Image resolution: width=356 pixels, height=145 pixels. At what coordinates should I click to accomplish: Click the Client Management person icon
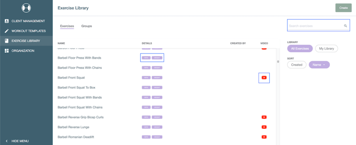tap(7, 21)
